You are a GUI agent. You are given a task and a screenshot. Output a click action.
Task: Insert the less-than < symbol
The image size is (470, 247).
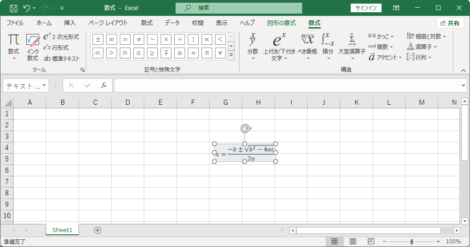tap(220, 39)
